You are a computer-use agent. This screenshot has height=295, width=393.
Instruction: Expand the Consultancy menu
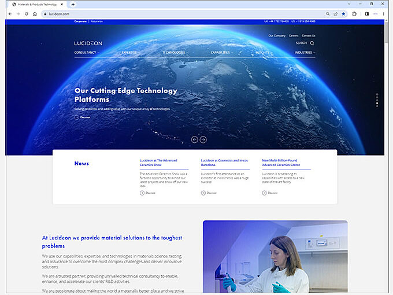[87, 53]
